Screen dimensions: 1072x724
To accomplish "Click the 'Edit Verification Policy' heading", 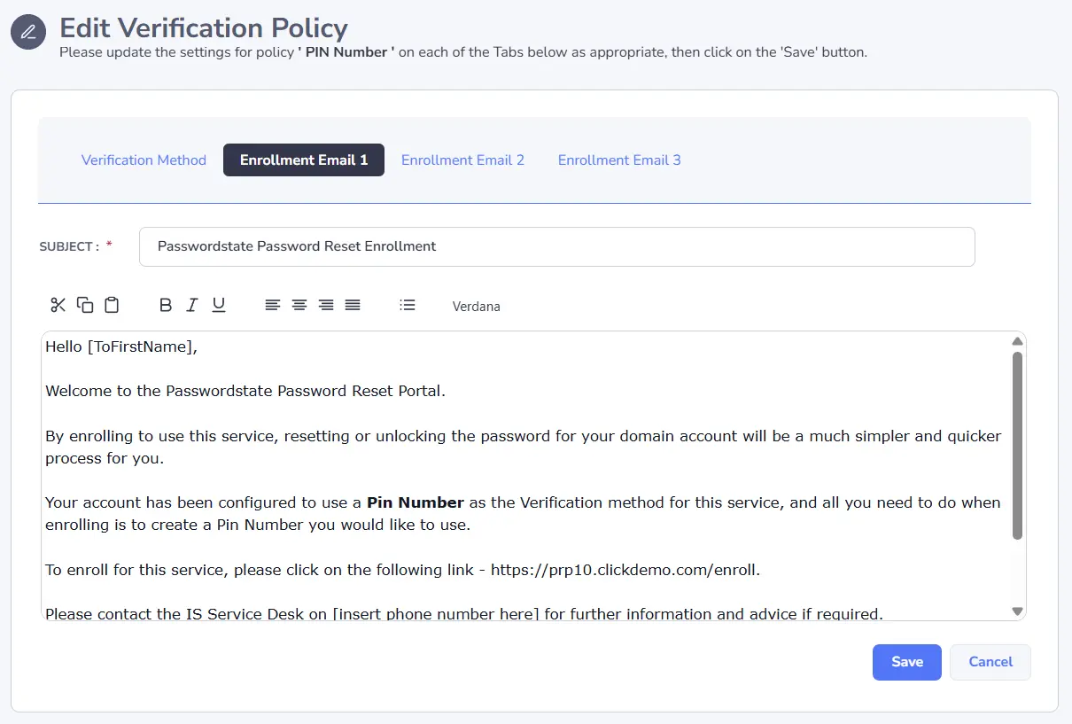I will pos(204,28).
